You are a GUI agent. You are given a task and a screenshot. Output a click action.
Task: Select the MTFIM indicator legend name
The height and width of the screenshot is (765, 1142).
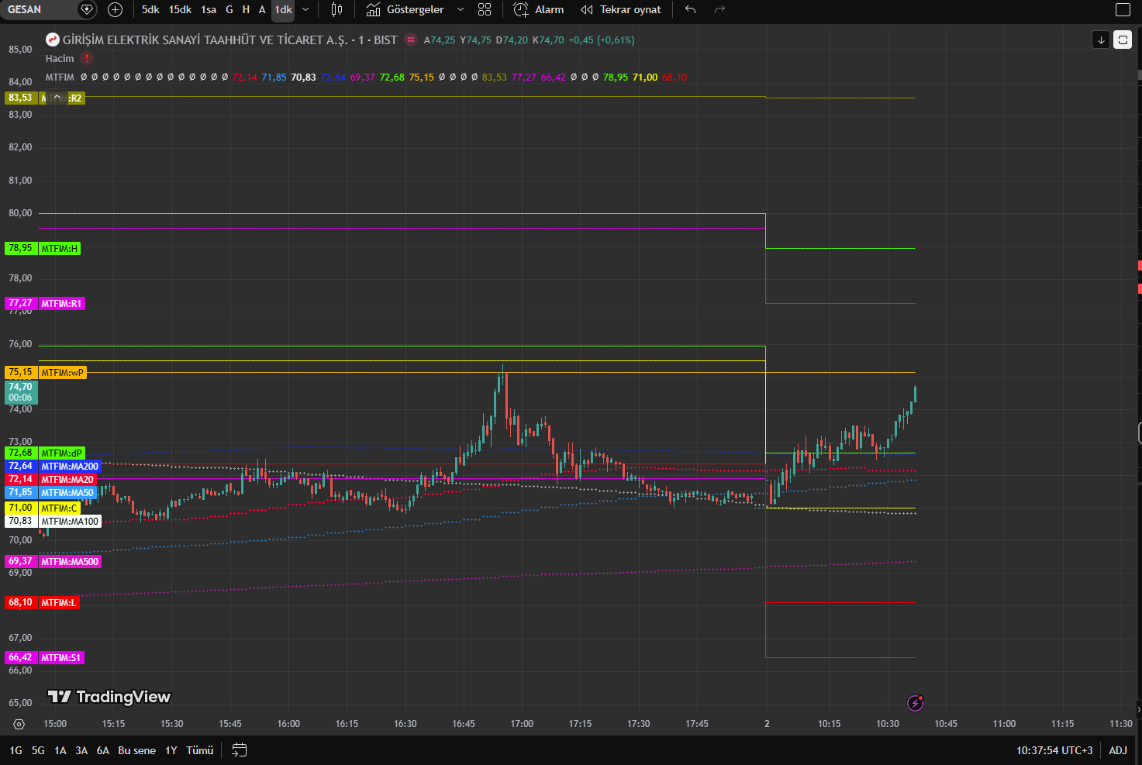pyautogui.click(x=60, y=77)
